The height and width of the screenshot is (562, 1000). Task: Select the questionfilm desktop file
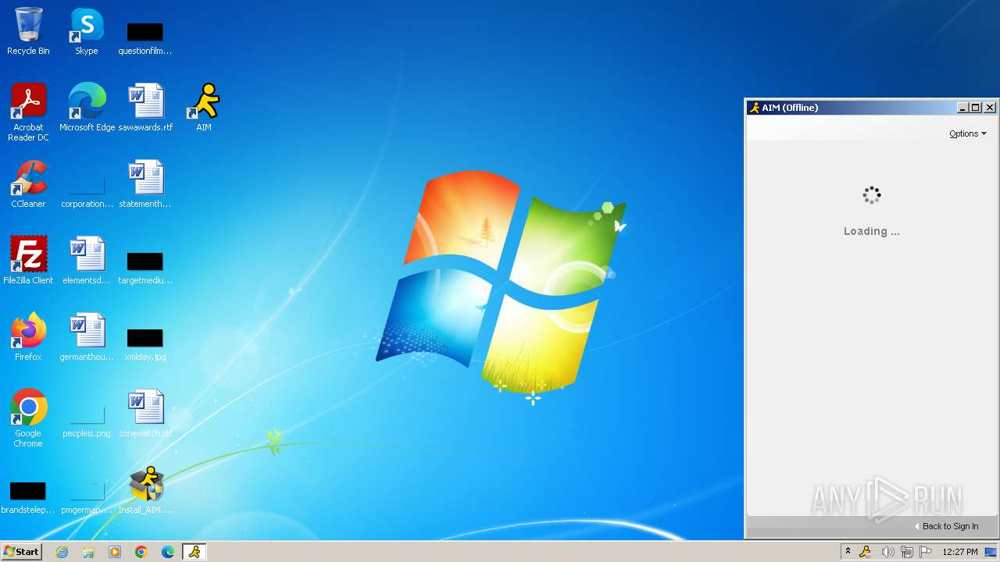pyautogui.click(x=145, y=37)
